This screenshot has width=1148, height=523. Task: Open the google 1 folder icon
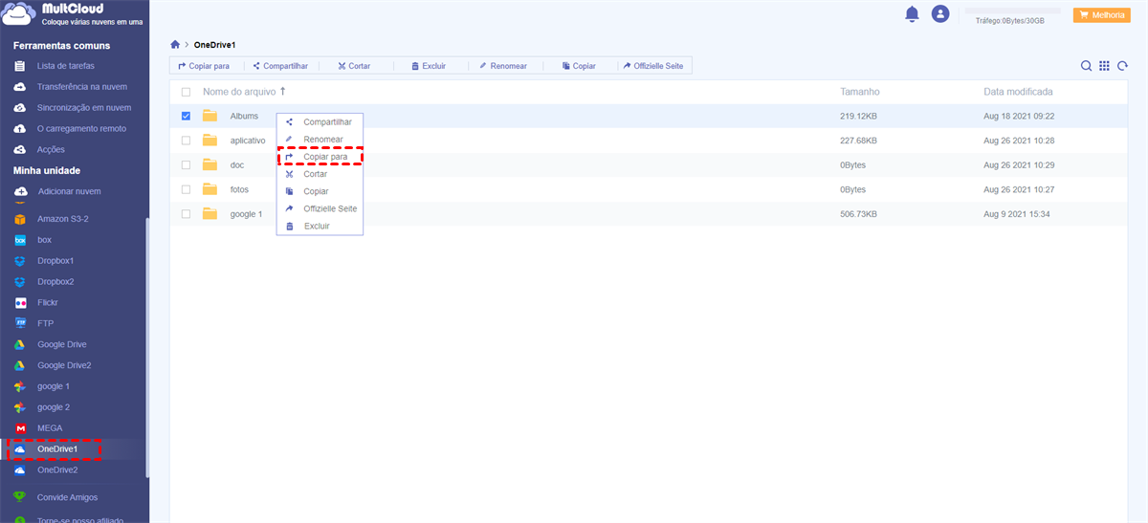[210, 214]
